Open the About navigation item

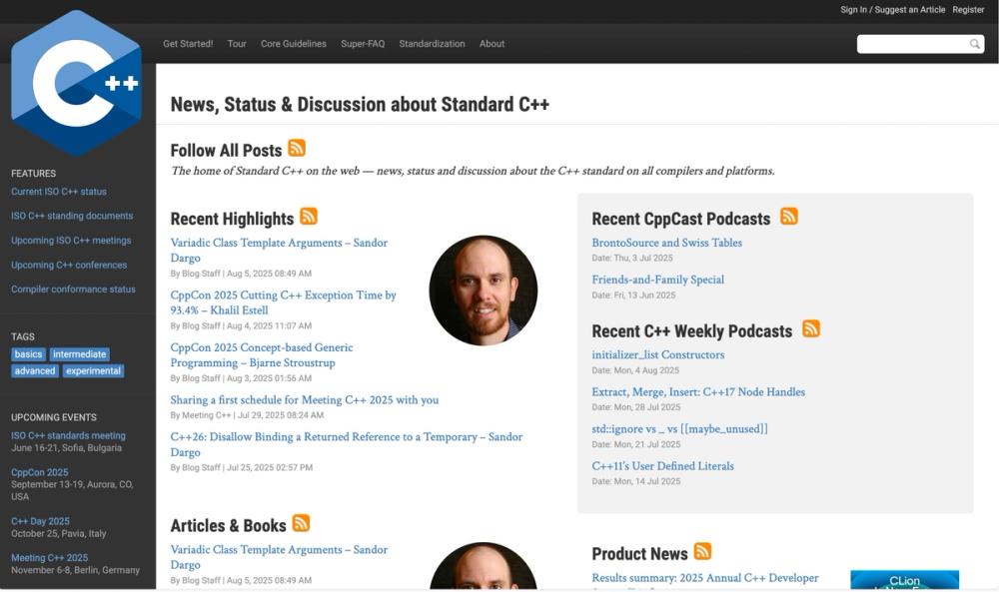(492, 44)
